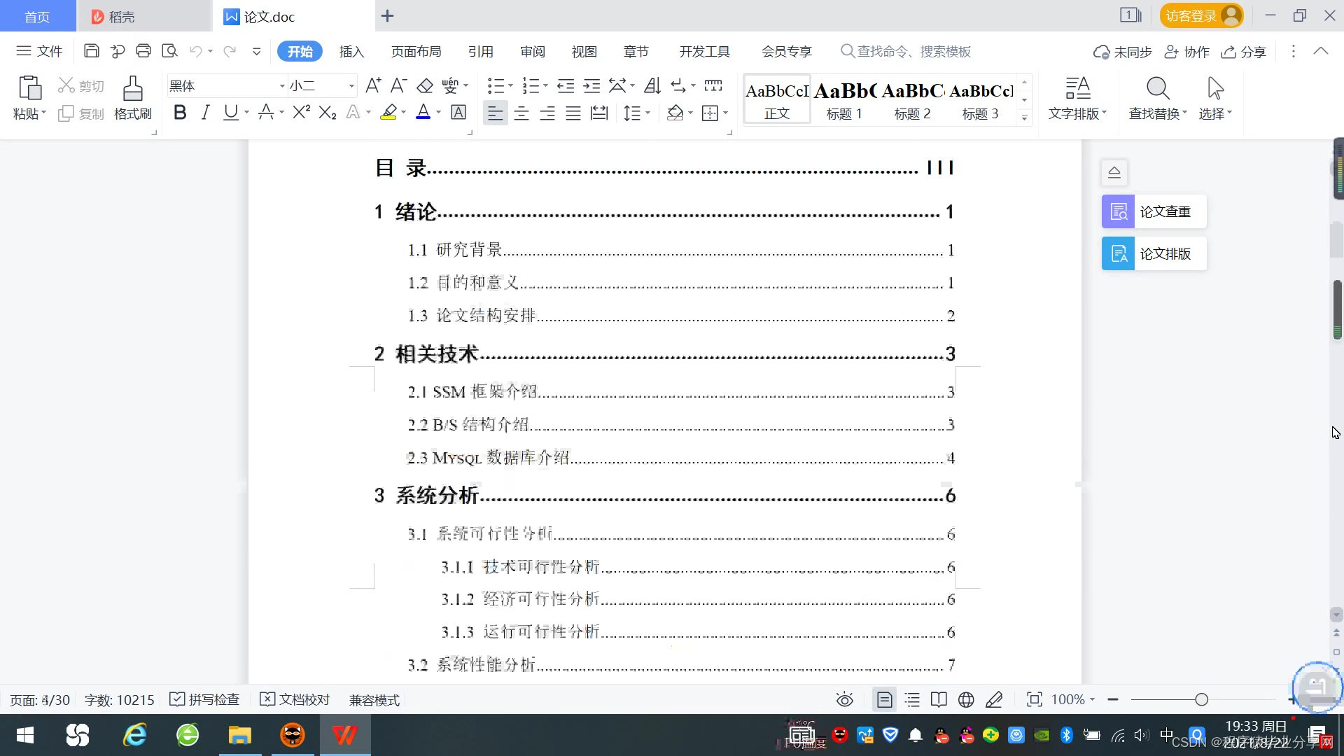Center align text icon
The width and height of the screenshot is (1344, 756).
[521, 113]
